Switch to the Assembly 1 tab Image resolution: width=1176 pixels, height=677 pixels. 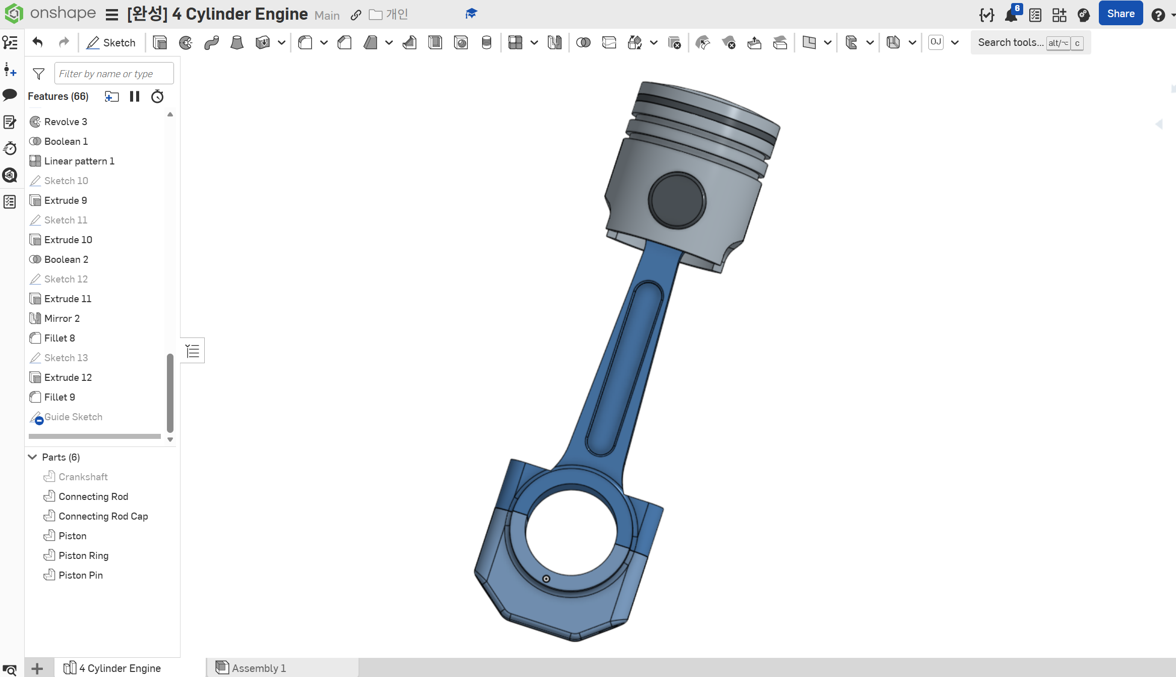point(258,668)
